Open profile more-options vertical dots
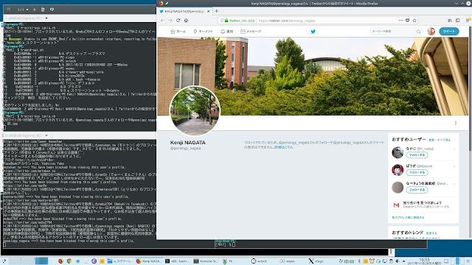 coord(456,123)
